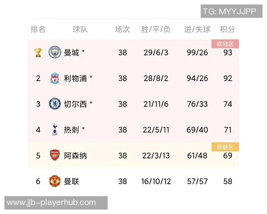Open the 曼城 team name link
The height and width of the screenshot is (214, 267).
point(72,53)
